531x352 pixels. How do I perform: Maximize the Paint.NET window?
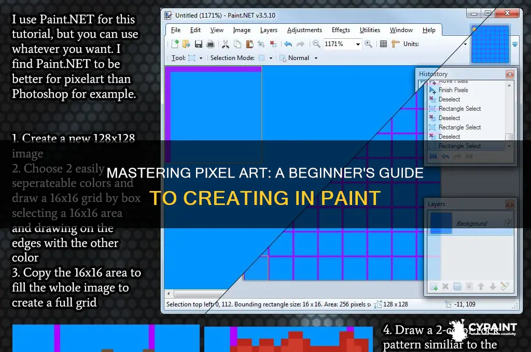click(487, 13)
